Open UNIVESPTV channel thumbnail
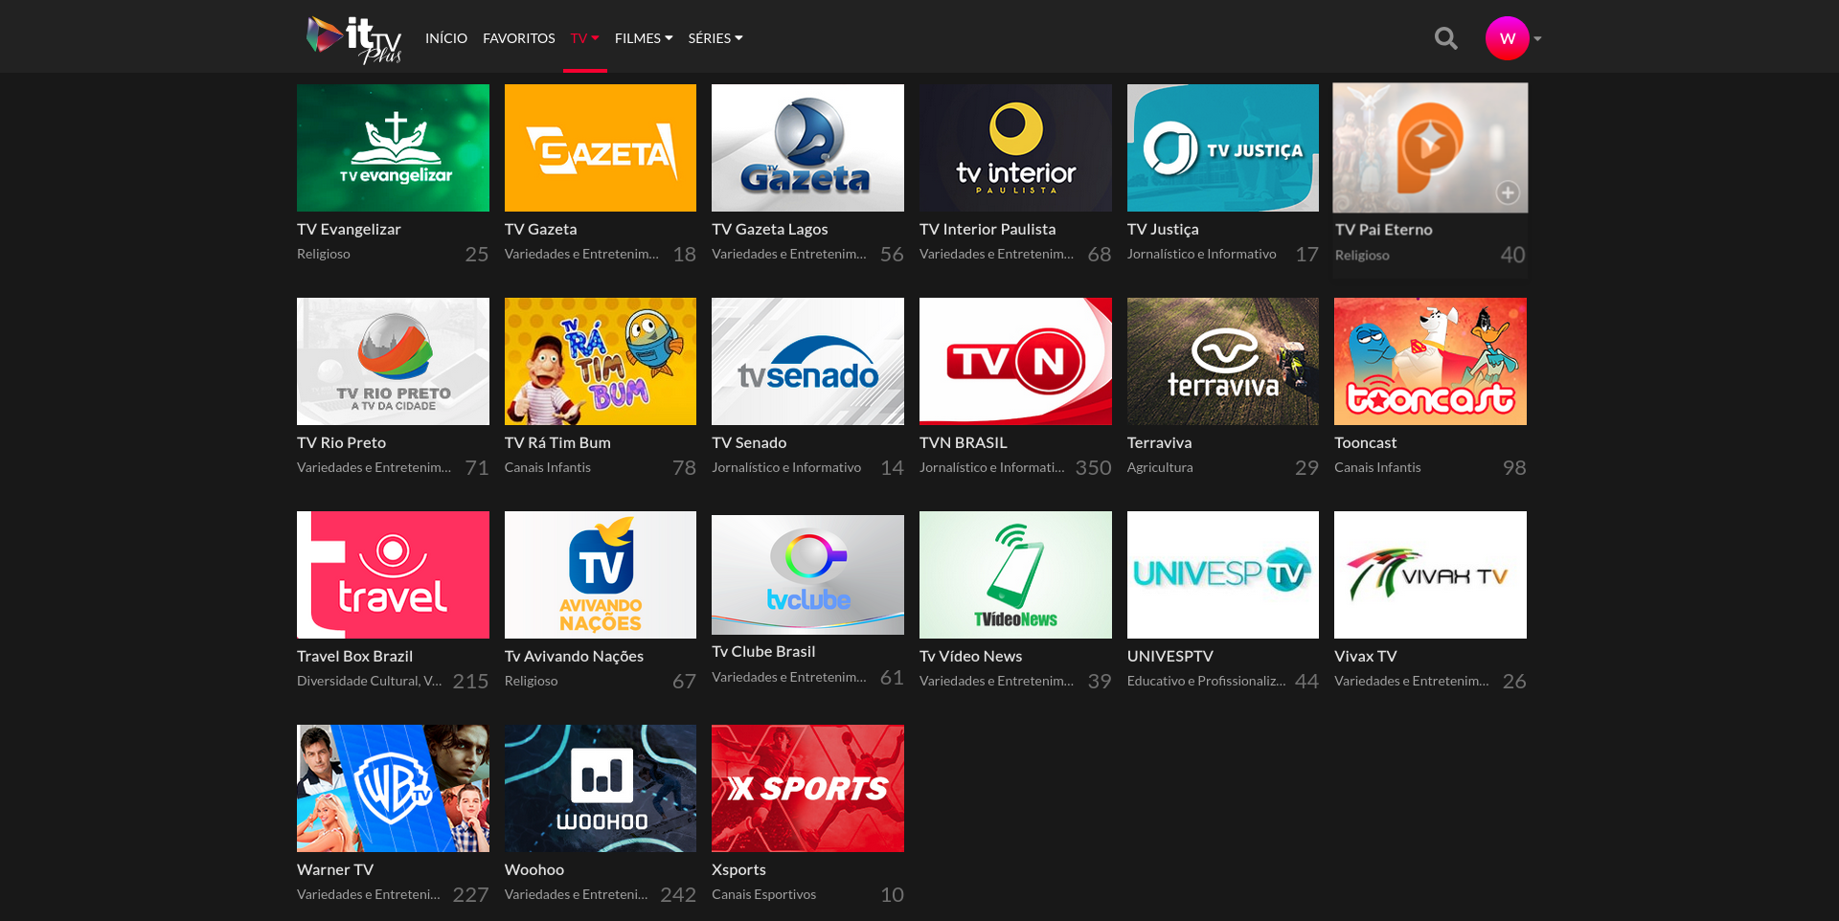The image size is (1839, 921). [1223, 574]
